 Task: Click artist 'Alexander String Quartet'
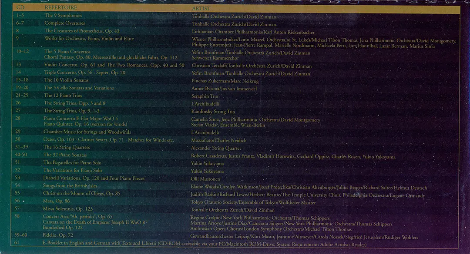(216, 148)
